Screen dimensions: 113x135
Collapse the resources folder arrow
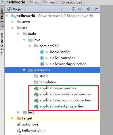24,70
